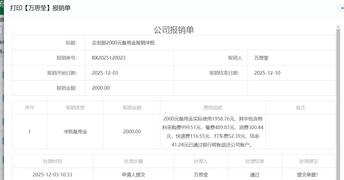344x180 pixels.
Task: Click the dialog title 打印【万思莹】报销单
Action: coord(40,8)
